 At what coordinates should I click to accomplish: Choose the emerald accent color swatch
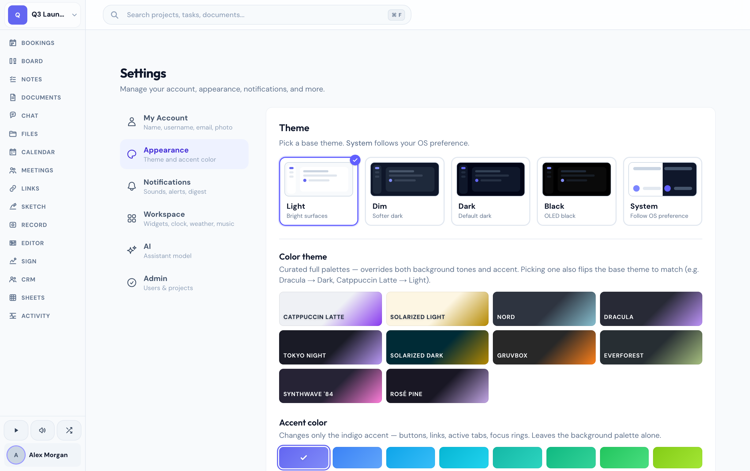click(x=571, y=457)
